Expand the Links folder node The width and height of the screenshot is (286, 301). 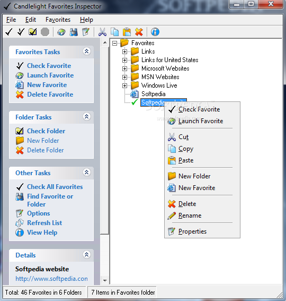[x=124, y=51]
